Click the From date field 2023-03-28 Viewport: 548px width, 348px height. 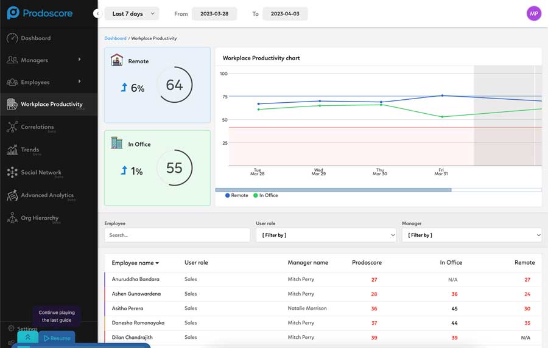point(214,13)
